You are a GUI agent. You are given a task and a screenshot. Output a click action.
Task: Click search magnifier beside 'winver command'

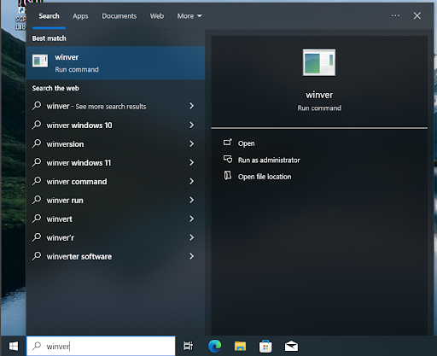click(x=37, y=181)
